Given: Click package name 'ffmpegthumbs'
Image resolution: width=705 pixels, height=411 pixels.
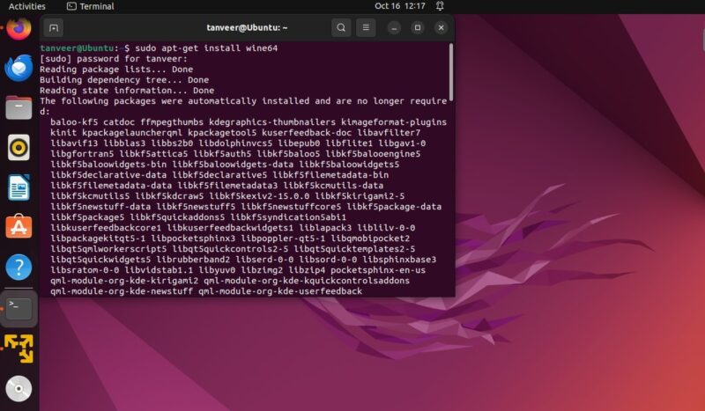Looking at the screenshot, I should pyautogui.click(x=172, y=122).
